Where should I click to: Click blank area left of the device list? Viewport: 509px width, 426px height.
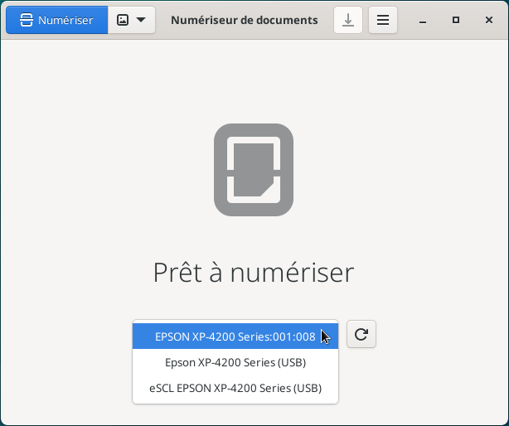click(x=66, y=361)
